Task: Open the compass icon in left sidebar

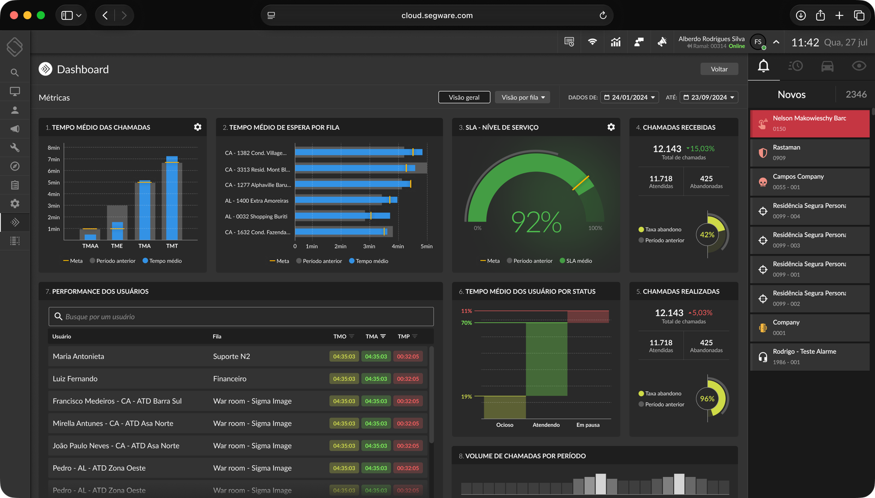Action: 15,166
